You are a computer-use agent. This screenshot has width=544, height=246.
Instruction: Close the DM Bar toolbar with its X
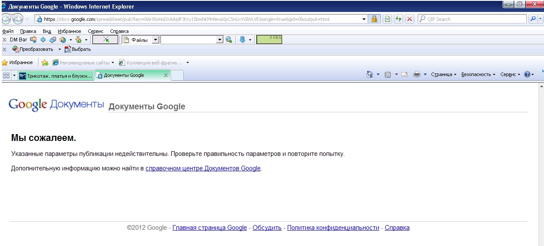tap(4, 40)
